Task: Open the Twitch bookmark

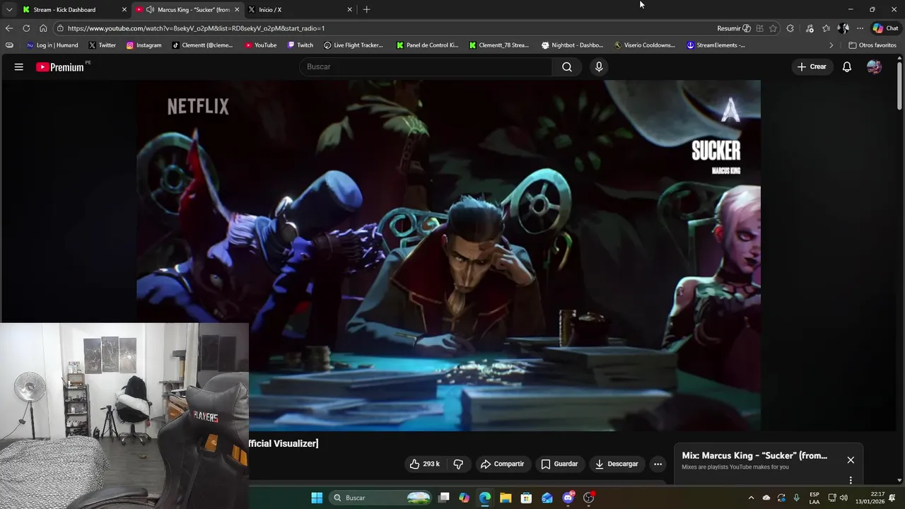Action: pyautogui.click(x=300, y=45)
